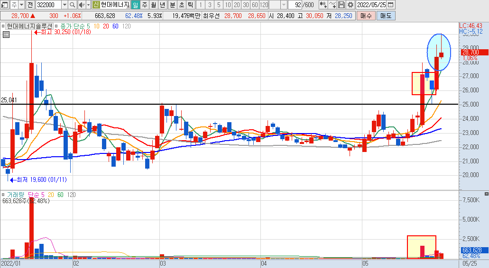Choose the 20 interval button
The image size is (489, 268).
coord(237,5)
